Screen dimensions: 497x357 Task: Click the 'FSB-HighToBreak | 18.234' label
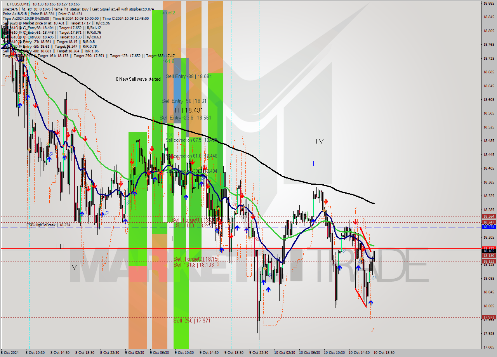click(x=48, y=225)
